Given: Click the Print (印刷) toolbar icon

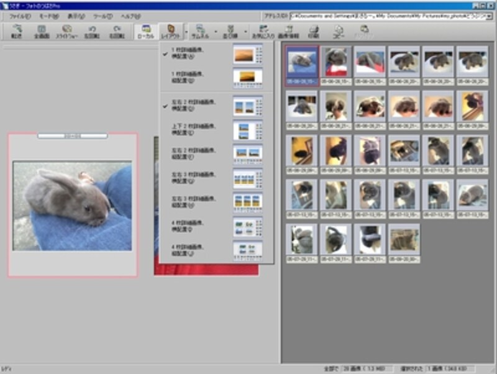Looking at the screenshot, I should coord(314,32).
